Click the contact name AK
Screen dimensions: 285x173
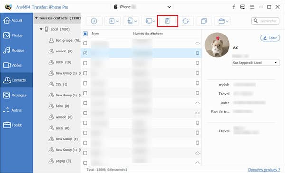click(235, 48)
